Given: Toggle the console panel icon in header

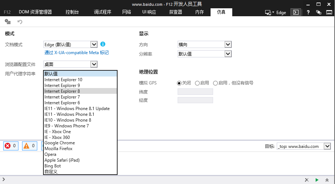Looking at the screenshot, I should (296, 12).
